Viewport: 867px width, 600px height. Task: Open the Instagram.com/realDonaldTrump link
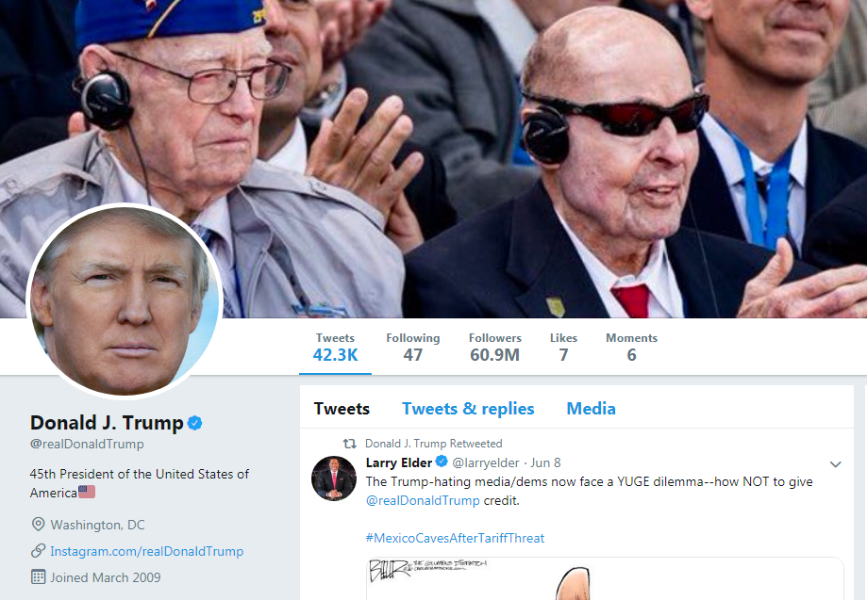point(146,551)
